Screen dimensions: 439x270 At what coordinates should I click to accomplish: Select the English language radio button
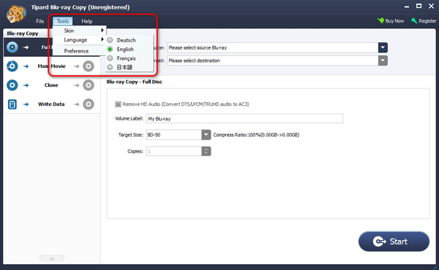tap(110, 49)
